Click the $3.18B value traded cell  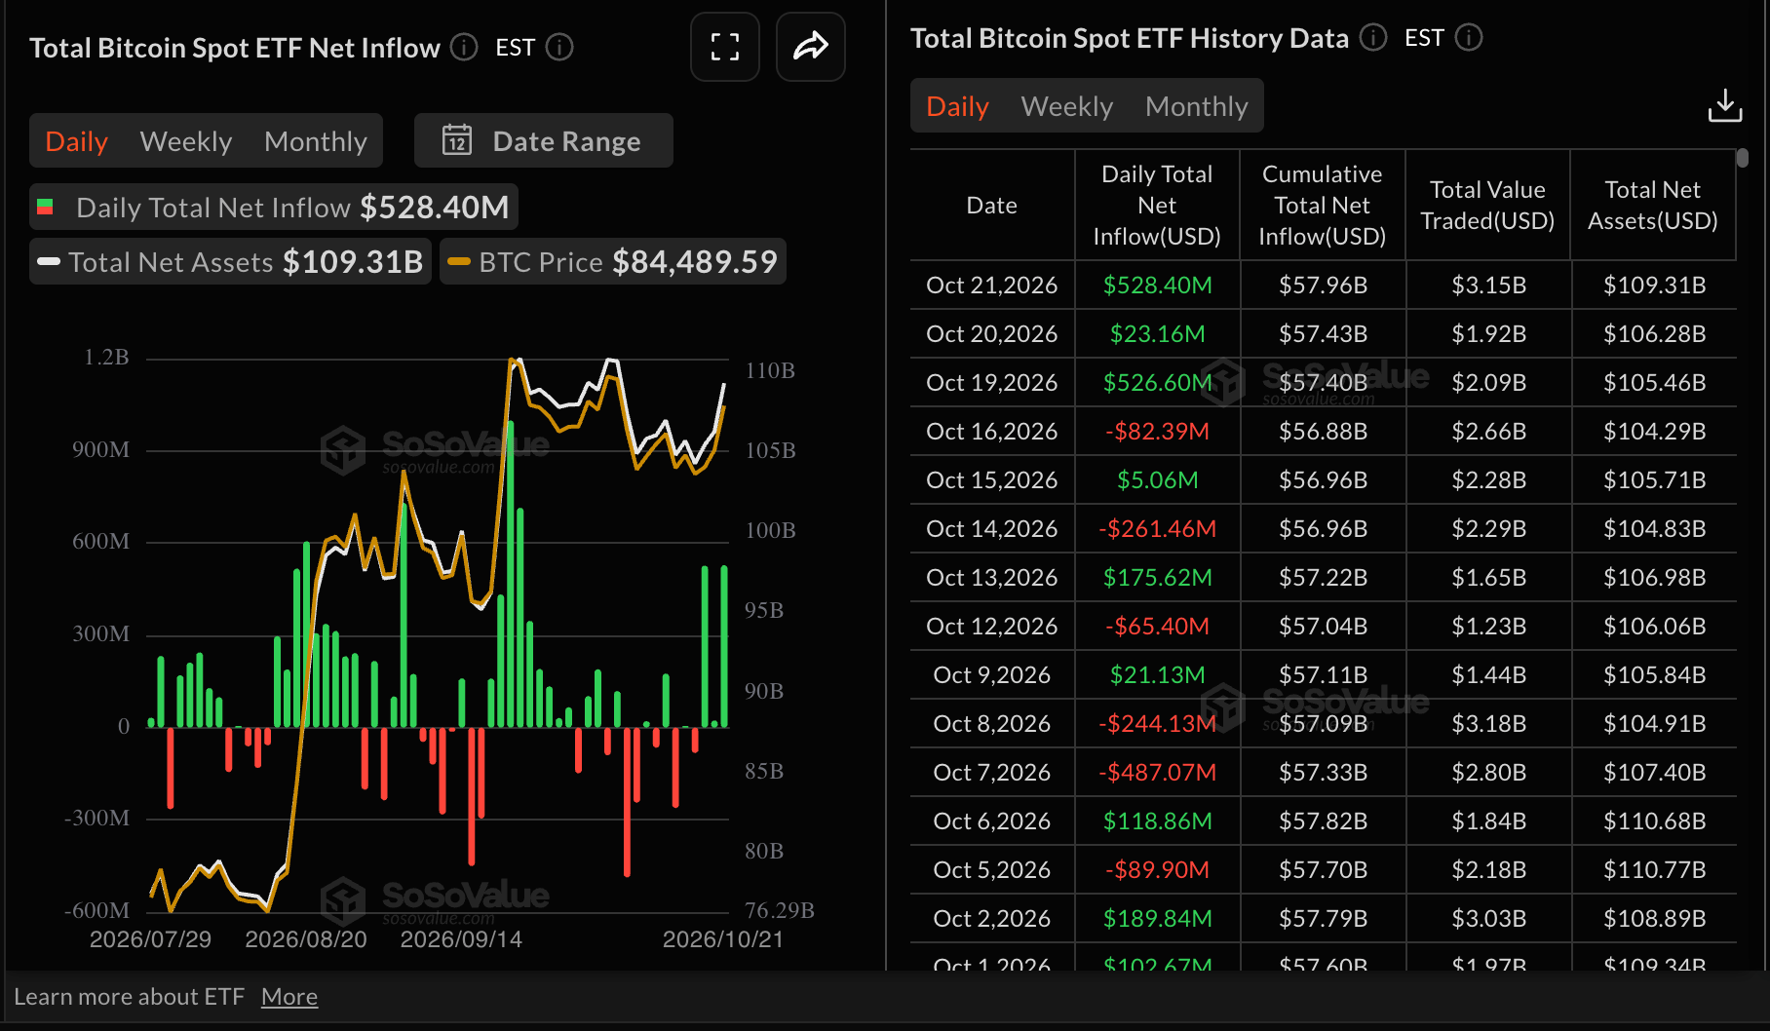tap(1489, 723)
